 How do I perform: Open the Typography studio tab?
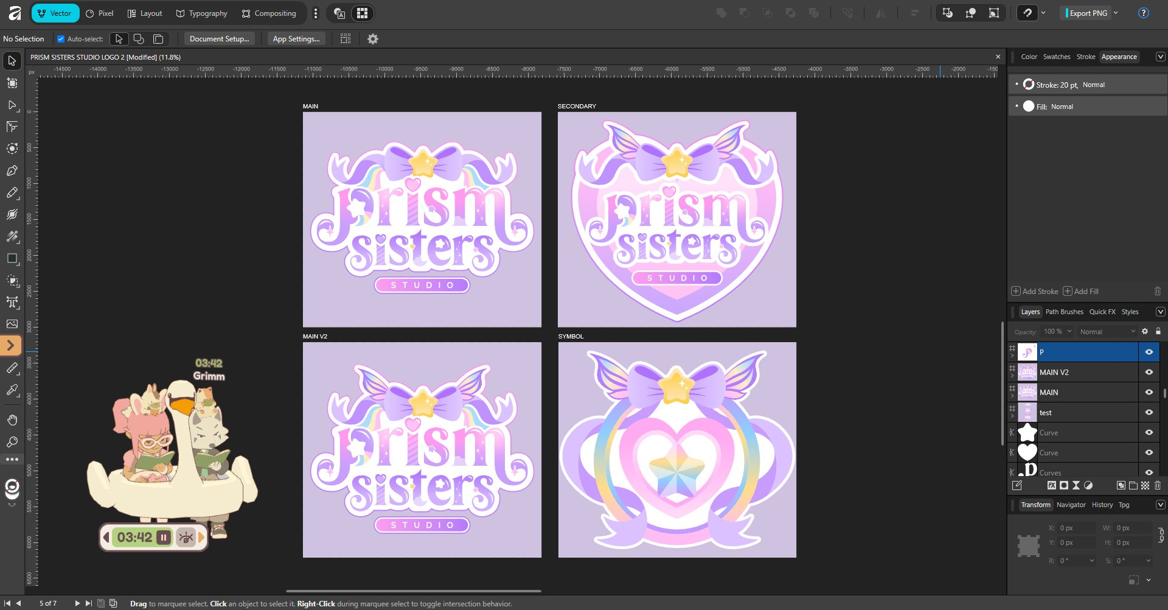[201, 13]
